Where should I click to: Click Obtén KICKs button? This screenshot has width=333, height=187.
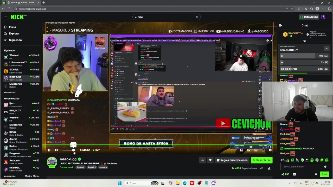tap(309, 17)
